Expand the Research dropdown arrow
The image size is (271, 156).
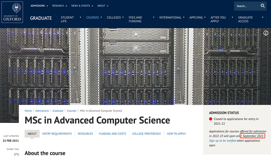[x=66, y=6]
